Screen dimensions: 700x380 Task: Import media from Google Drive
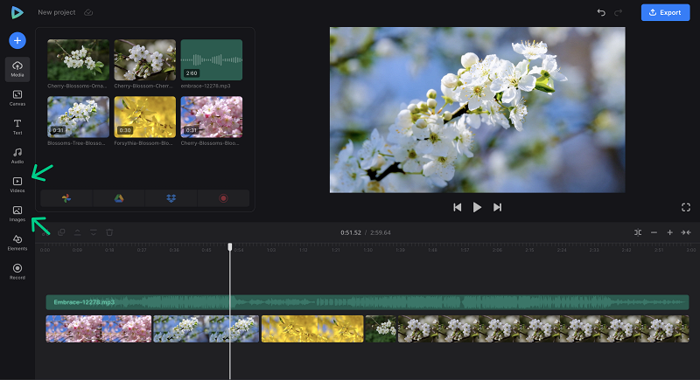119,198
